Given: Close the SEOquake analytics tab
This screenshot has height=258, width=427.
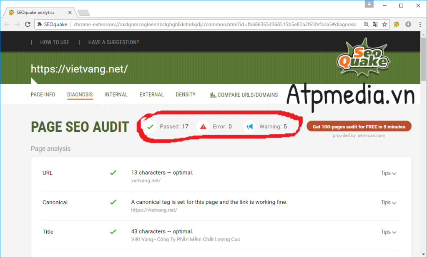Looking at the screenshot, I should coord(70,13).
